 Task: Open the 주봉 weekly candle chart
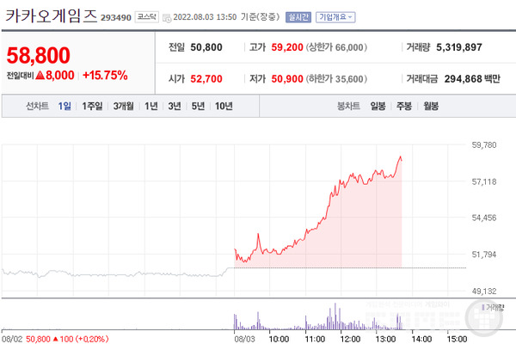click(x=404, y=106)
